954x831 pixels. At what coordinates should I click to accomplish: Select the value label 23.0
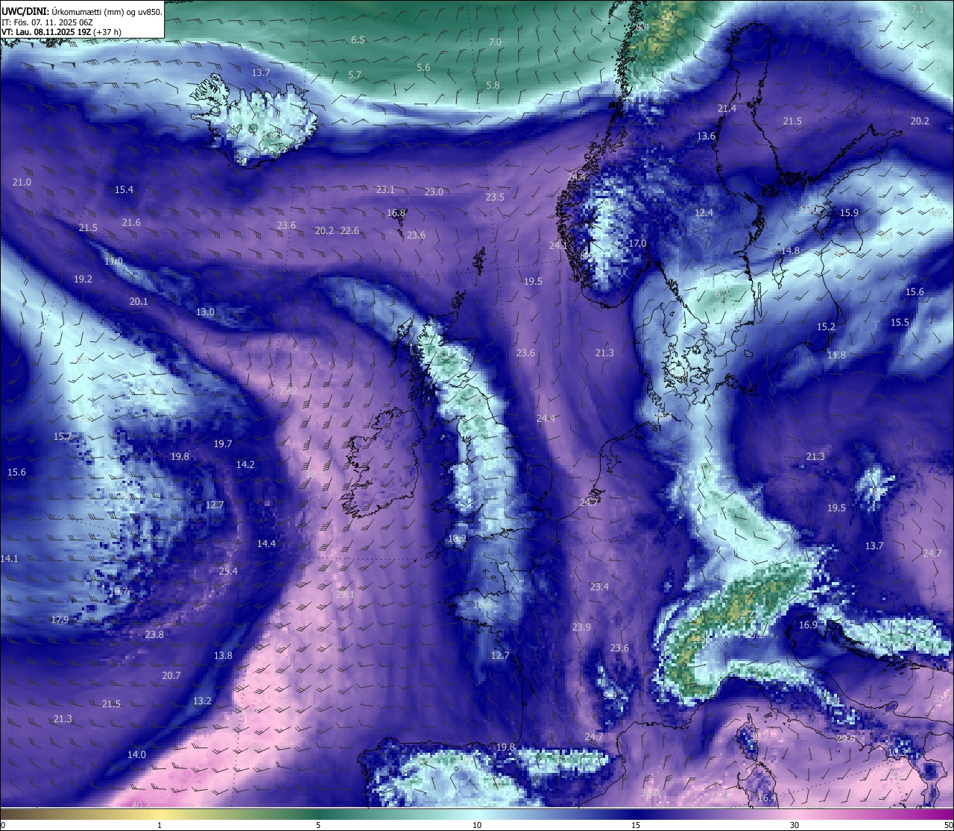434,192
